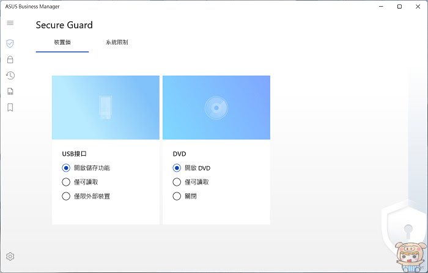Select the shield Secure Guard sidebar icon

10,43
